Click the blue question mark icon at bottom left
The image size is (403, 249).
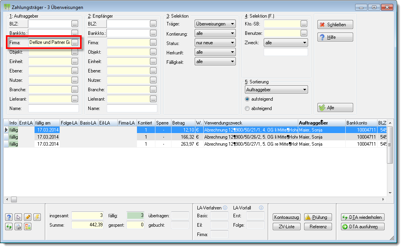click(9, 217)
